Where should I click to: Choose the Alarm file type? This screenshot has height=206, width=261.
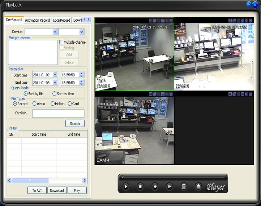34,104
